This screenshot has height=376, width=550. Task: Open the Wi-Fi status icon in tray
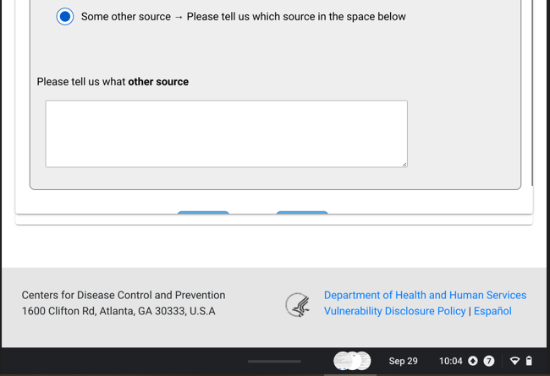[514, 361]
